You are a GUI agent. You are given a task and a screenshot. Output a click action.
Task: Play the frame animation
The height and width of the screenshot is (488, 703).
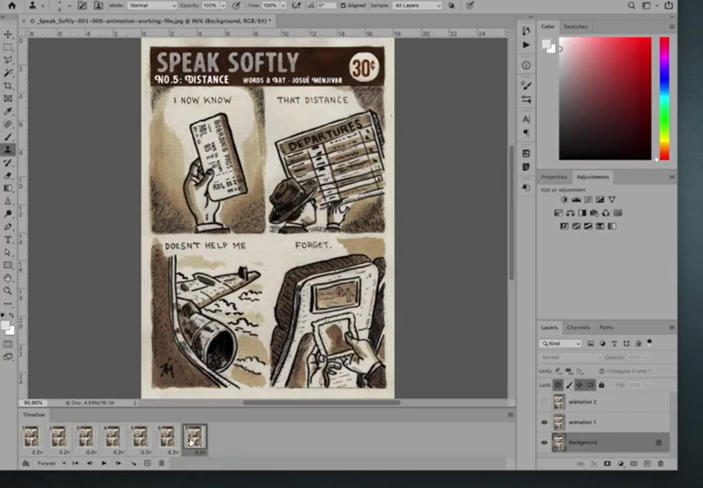coord(104,463)
